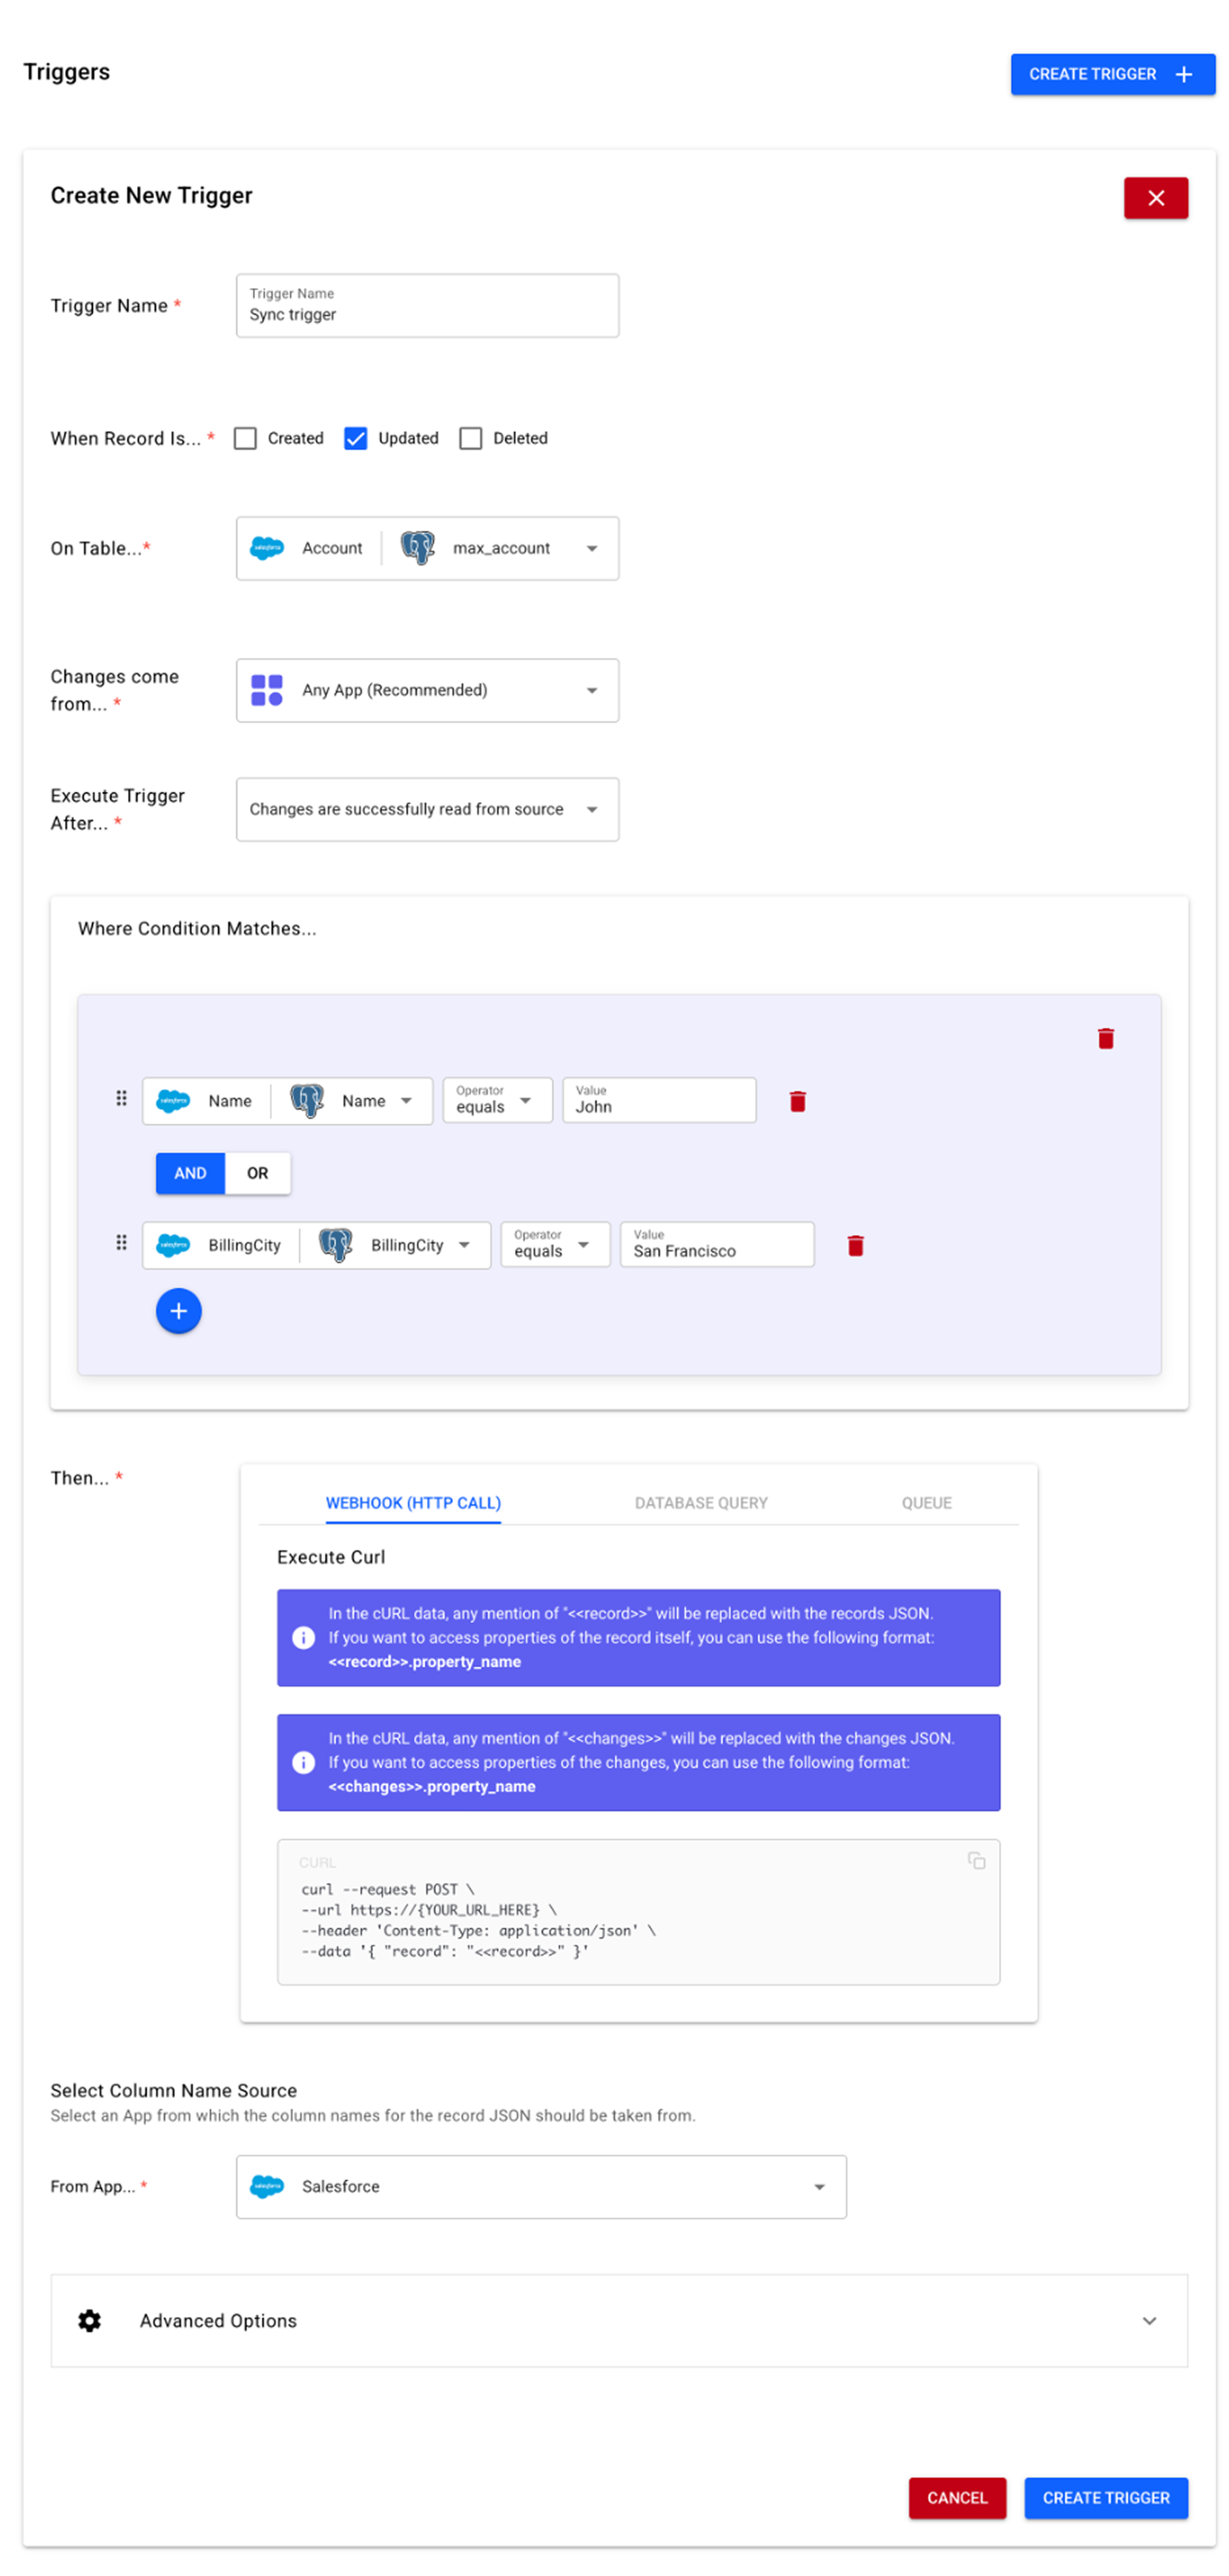The image size is (1229, 2576).
Task: Delete the BillingCity condition row
Action: pos(855,1245)
